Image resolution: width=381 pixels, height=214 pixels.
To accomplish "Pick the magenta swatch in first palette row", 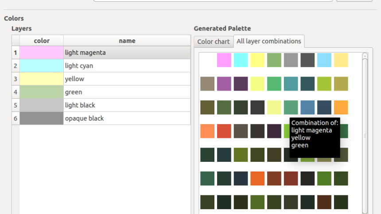I will click(x=224, y=60).
